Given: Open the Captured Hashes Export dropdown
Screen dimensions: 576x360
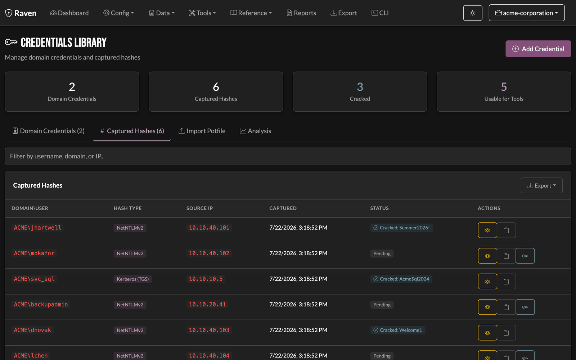Looking at the screenshot, I should [542, 185].
